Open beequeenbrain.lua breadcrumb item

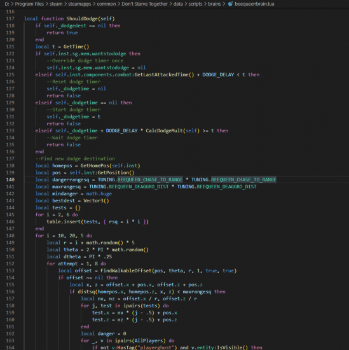(254, 4)
